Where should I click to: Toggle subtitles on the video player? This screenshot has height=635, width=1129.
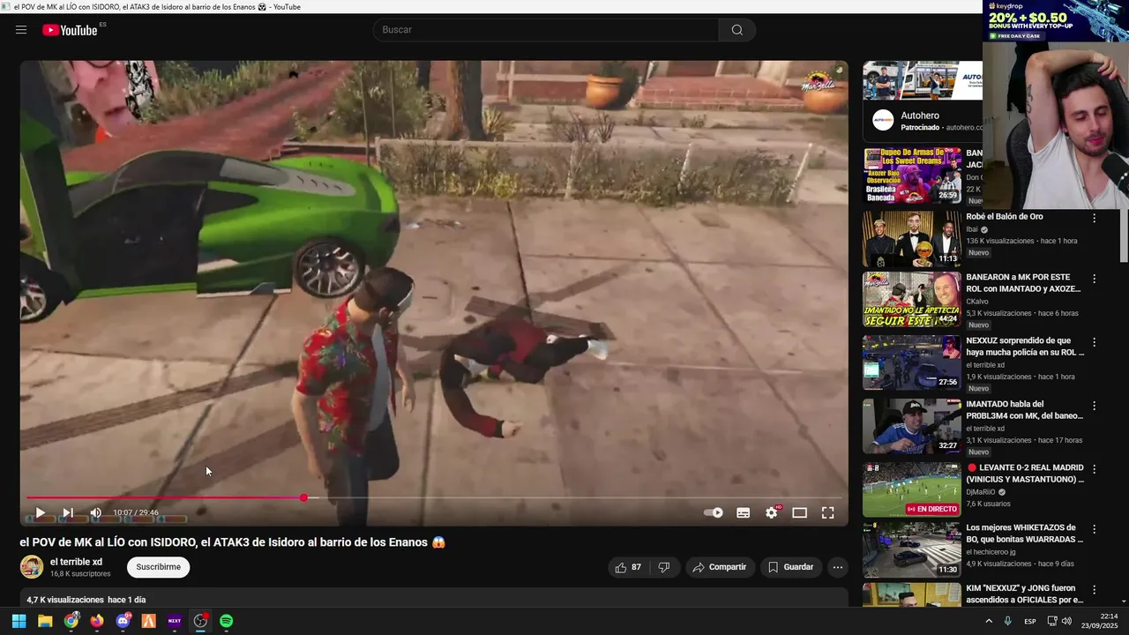click(744, 512)
